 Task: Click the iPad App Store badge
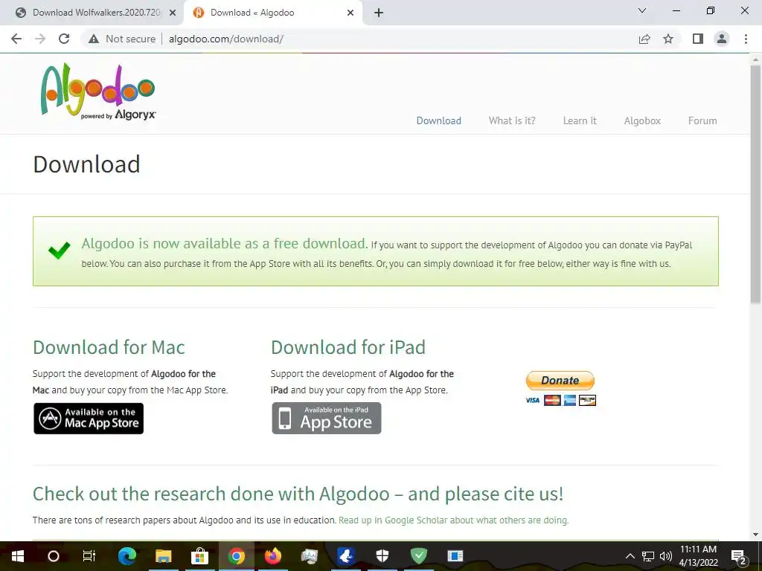coord(327,418)
